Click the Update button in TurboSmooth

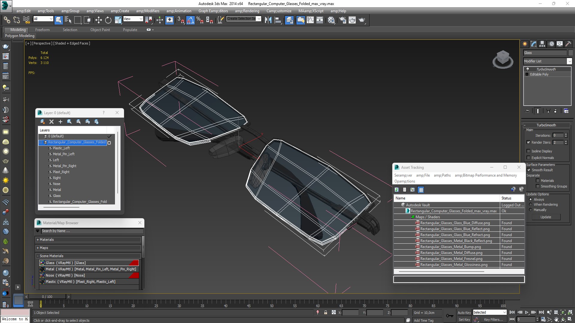coord(546,217)
